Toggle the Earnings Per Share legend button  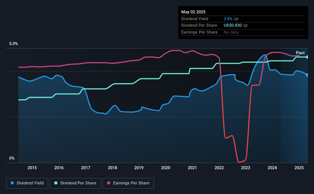click(x=128, y=183)
